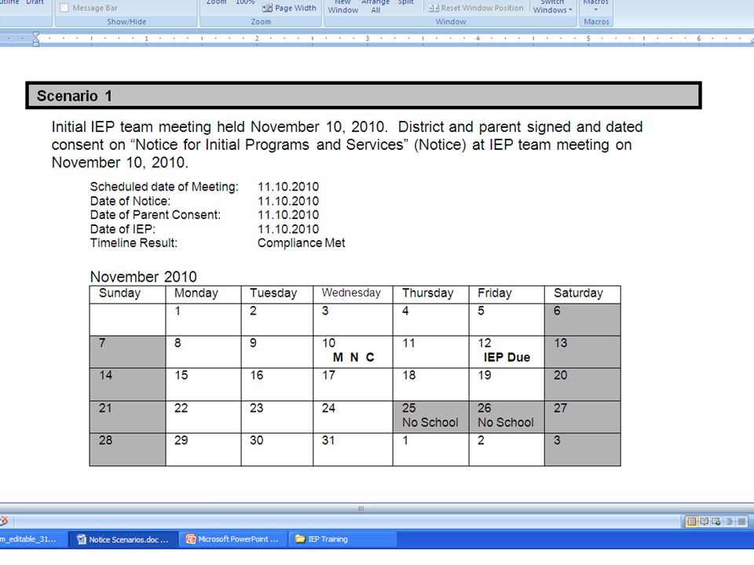Click Reset Window Position

pos(476,8)
